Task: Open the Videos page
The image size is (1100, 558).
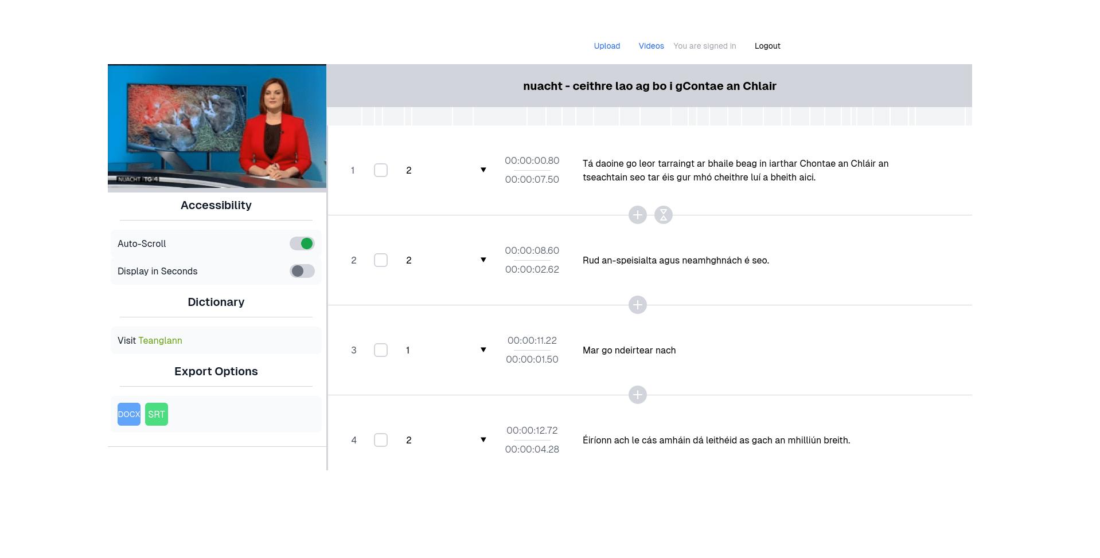Action: click(651, 46)
